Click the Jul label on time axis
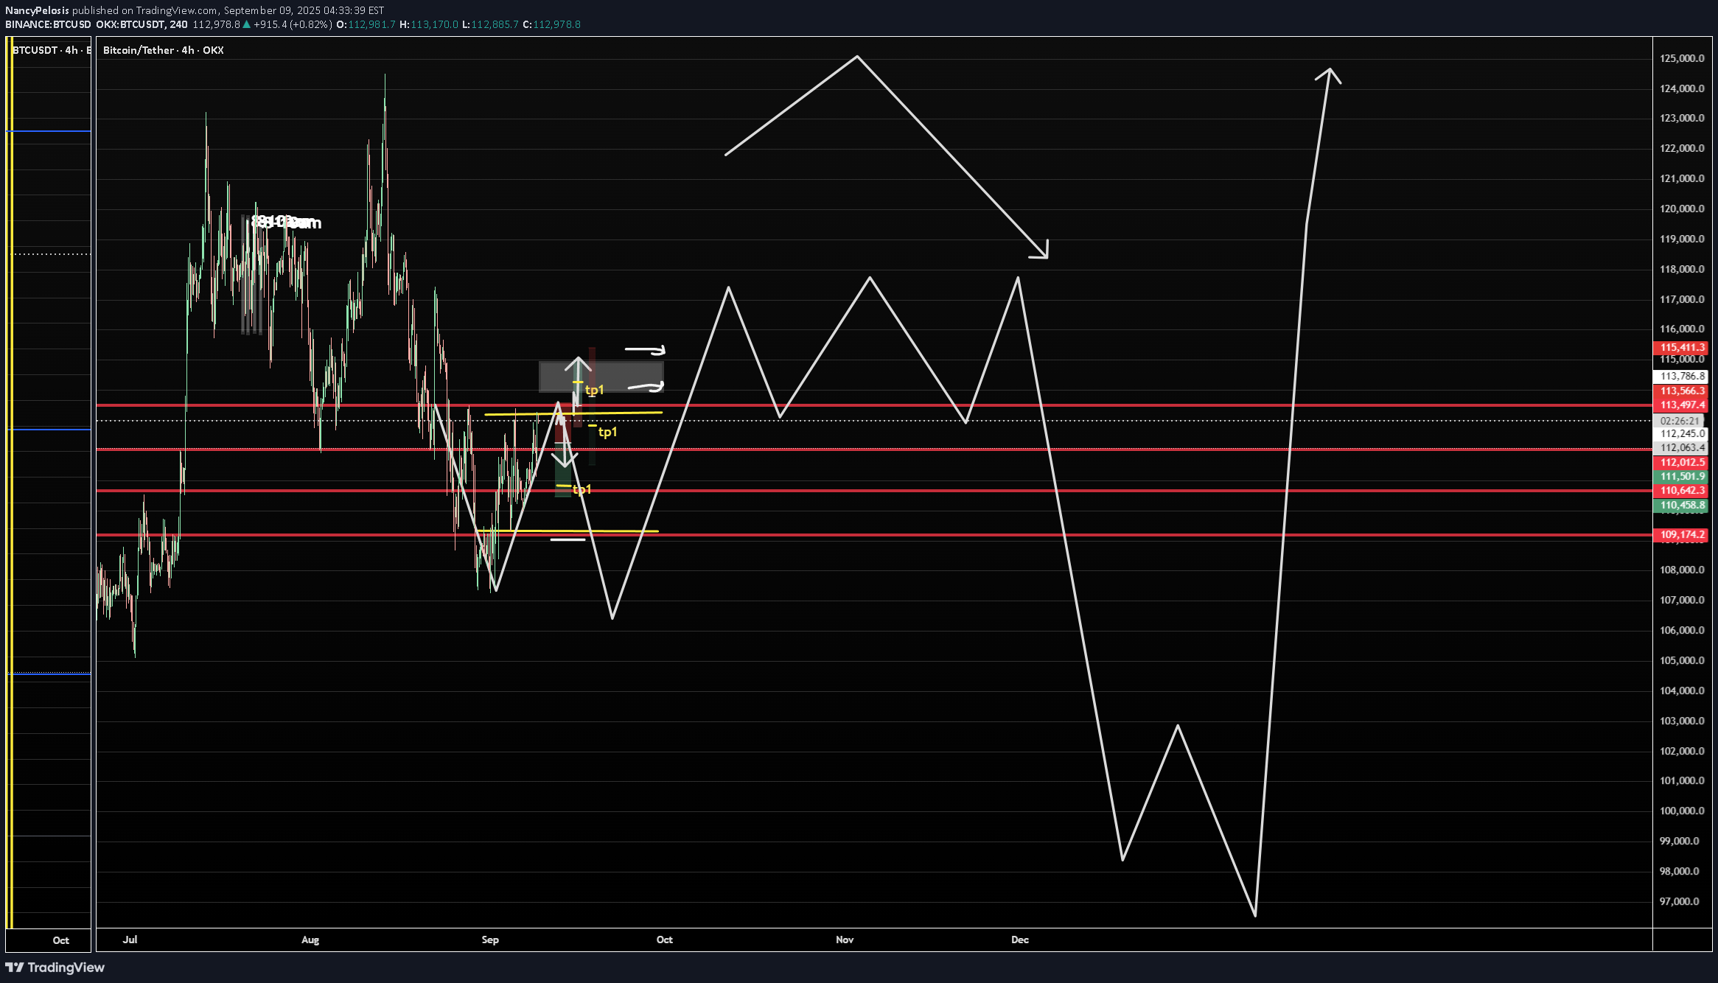1718x983 pixels. tap(130, 940)
